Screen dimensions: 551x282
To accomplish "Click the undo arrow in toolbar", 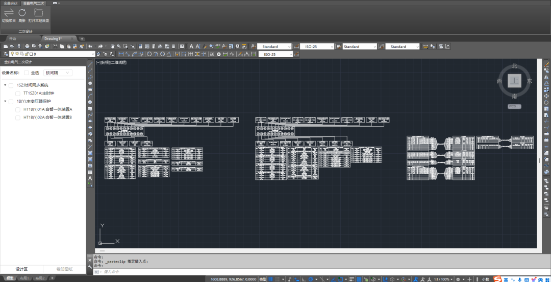I will pos(90,46).
